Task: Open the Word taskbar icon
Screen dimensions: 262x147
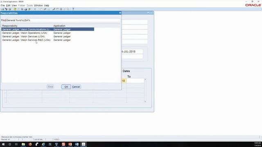Action: coord(77,144)
